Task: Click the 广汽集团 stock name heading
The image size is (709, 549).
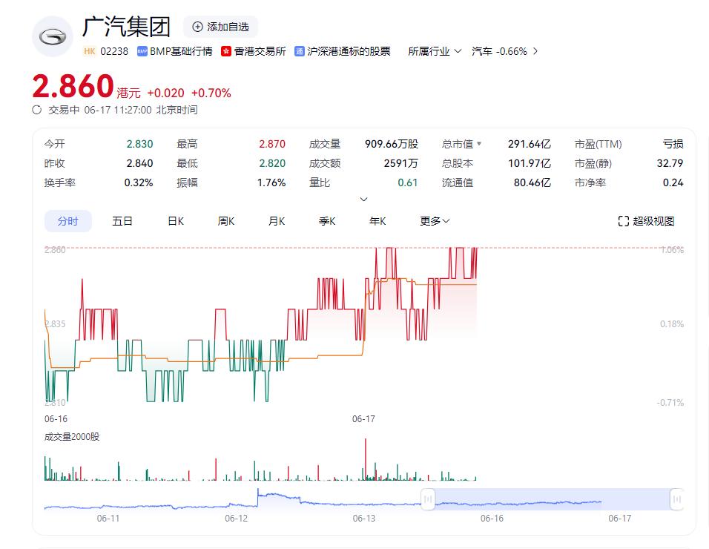Action: click(127, 27)
